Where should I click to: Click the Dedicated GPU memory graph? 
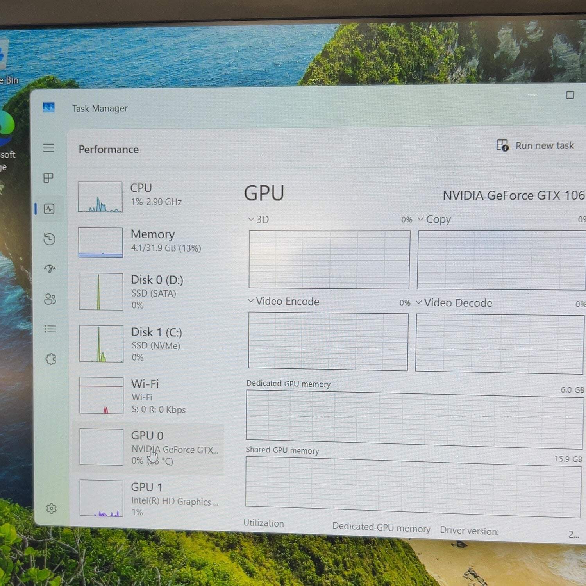coord(414,420)
